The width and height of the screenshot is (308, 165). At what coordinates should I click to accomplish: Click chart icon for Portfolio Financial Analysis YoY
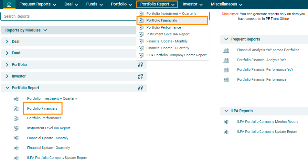[226, 60]
